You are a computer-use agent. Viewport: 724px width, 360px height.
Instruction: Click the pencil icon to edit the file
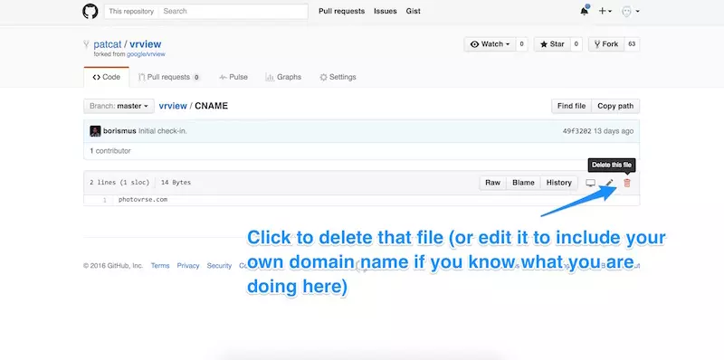click(x=609, y=183)
